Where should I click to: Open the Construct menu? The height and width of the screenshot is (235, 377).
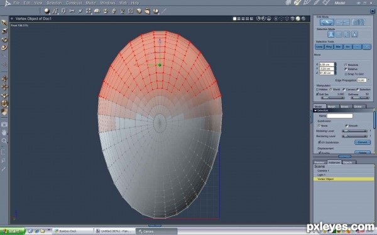(74, 3)
